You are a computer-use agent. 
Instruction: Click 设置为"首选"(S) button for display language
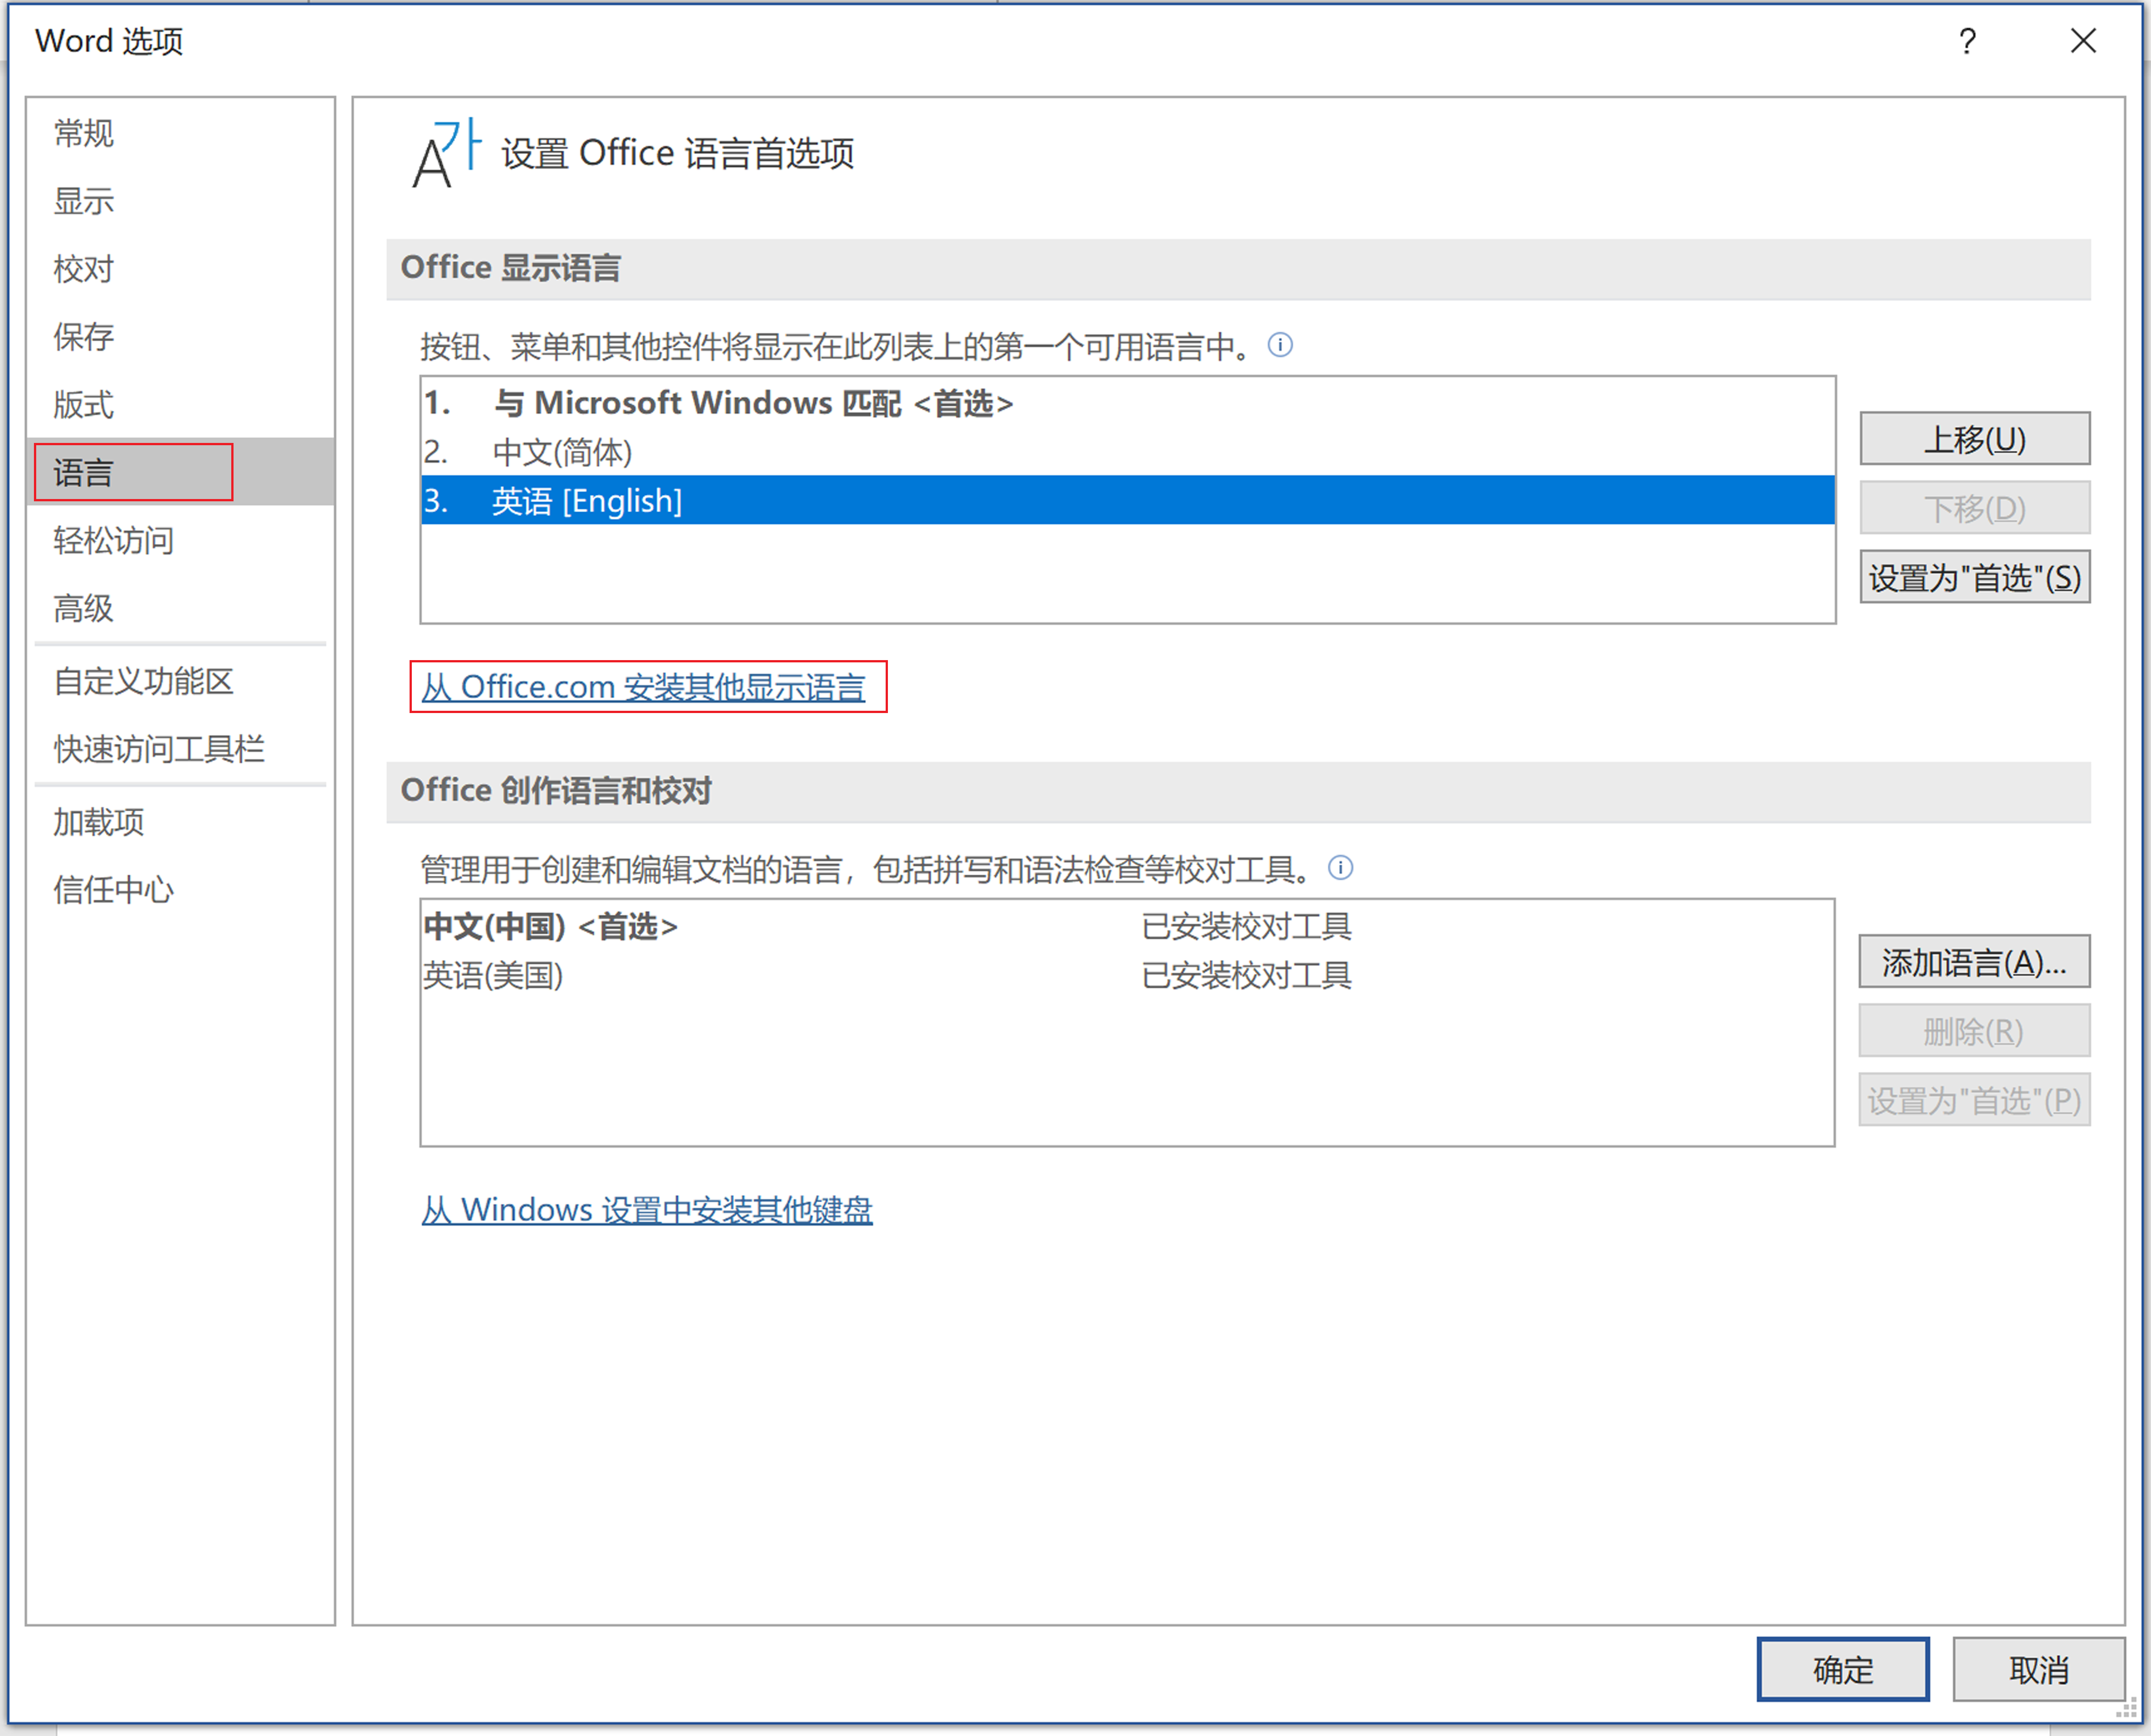click(1974, 577)
